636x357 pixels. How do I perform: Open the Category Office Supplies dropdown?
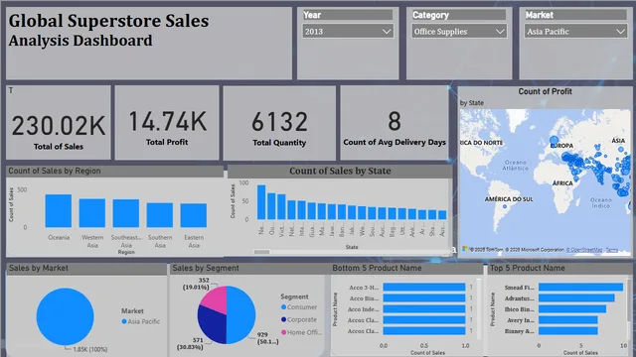click(459, 32)
